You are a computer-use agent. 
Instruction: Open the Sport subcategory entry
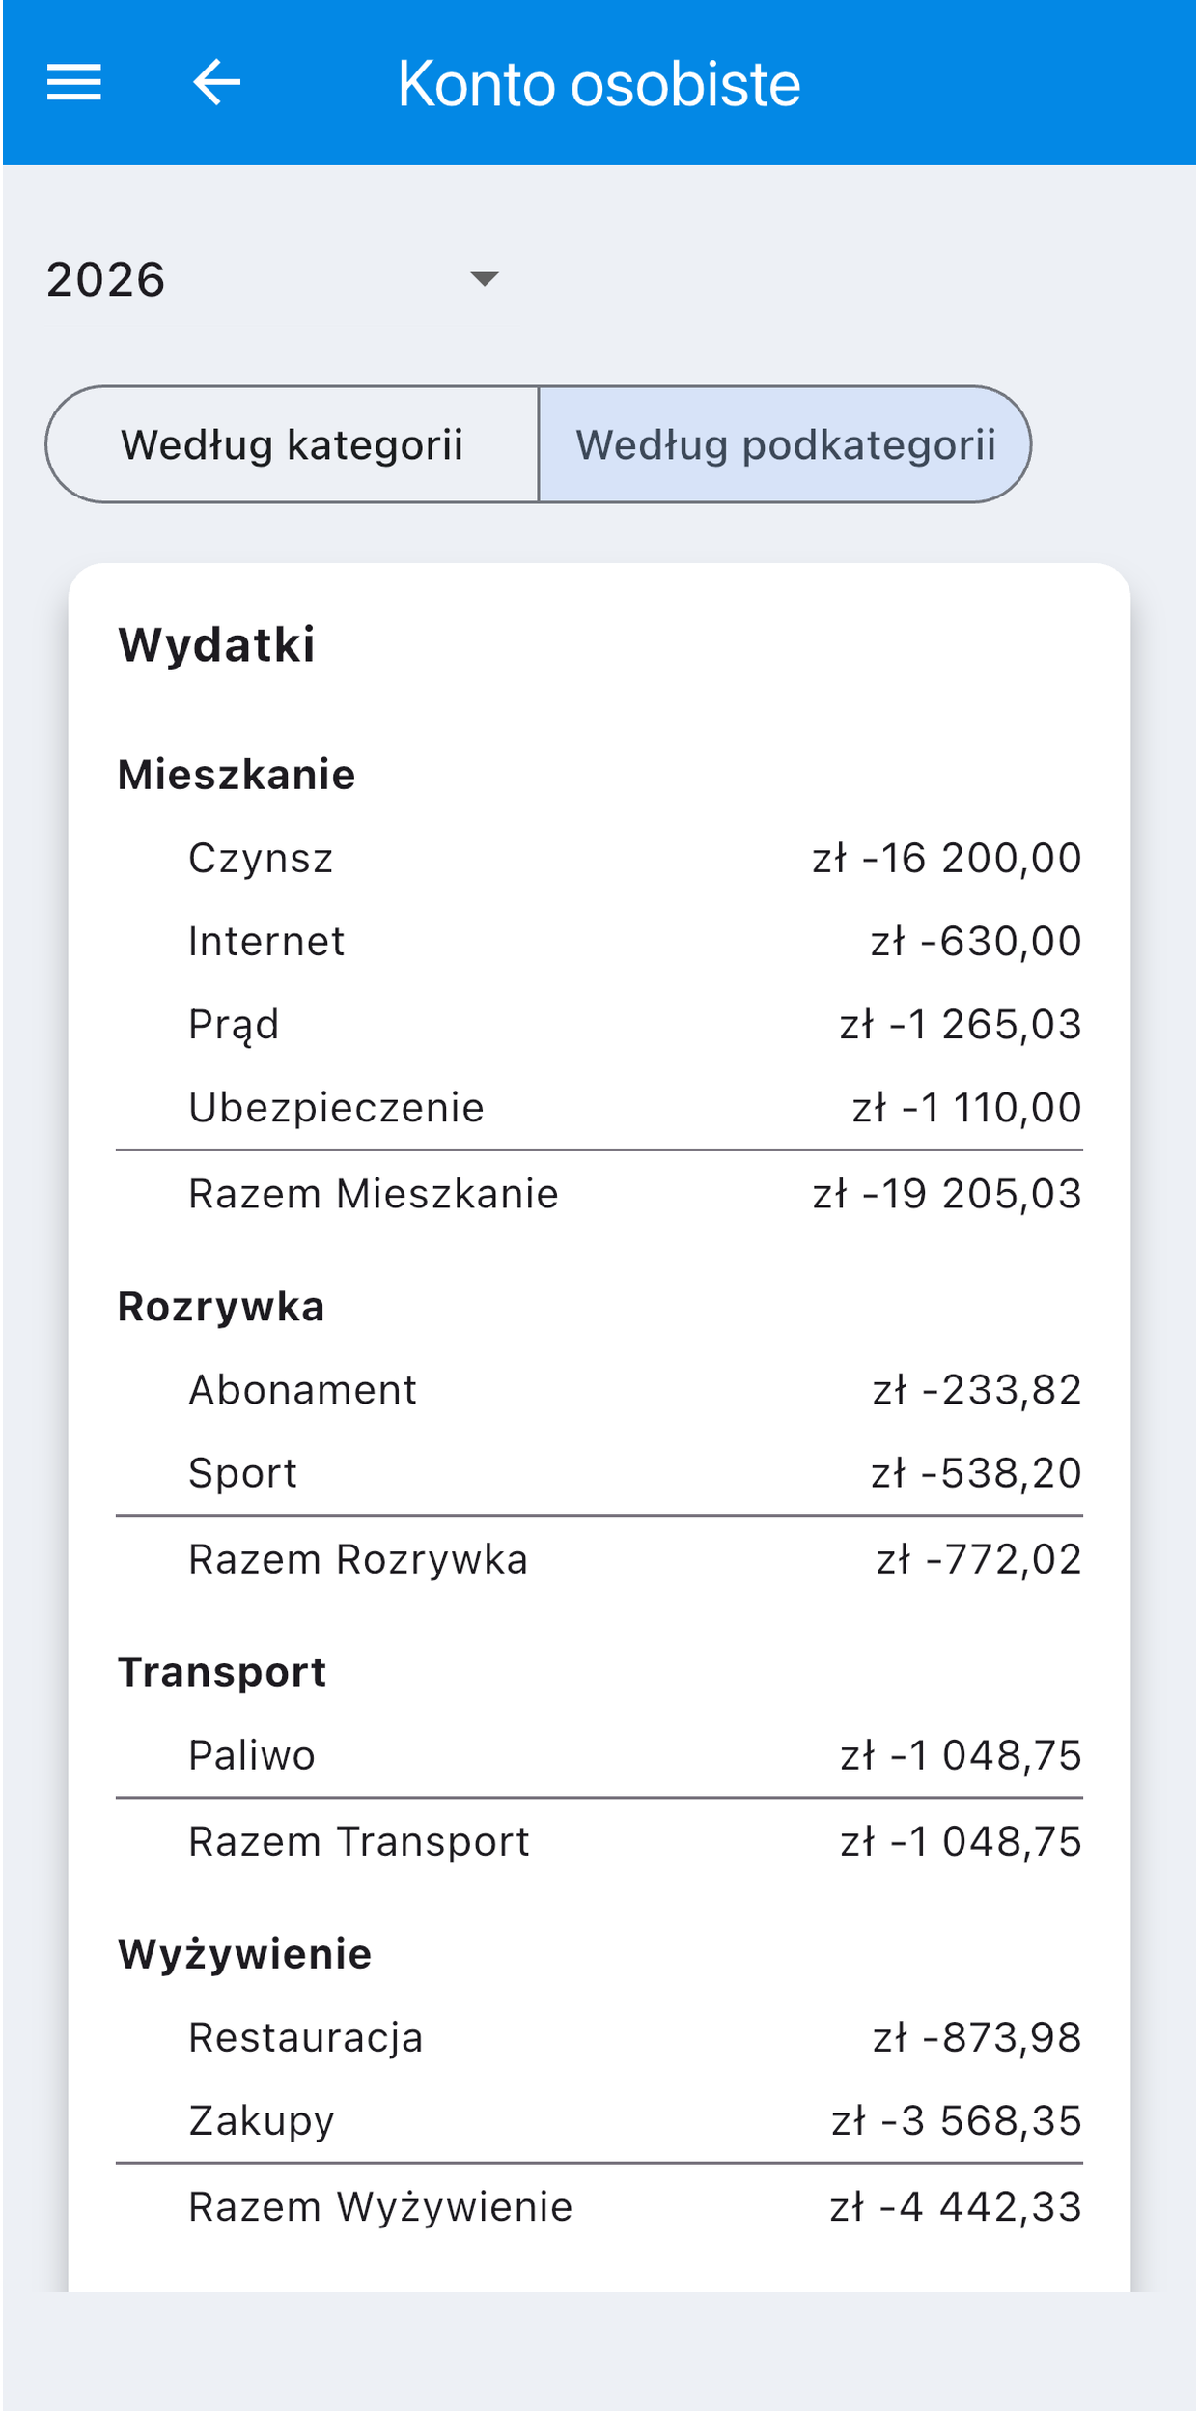(x=599, y=1474)
